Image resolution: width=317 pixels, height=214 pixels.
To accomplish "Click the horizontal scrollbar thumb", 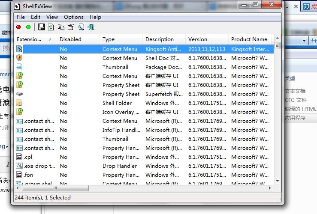I will click(55, 188).
